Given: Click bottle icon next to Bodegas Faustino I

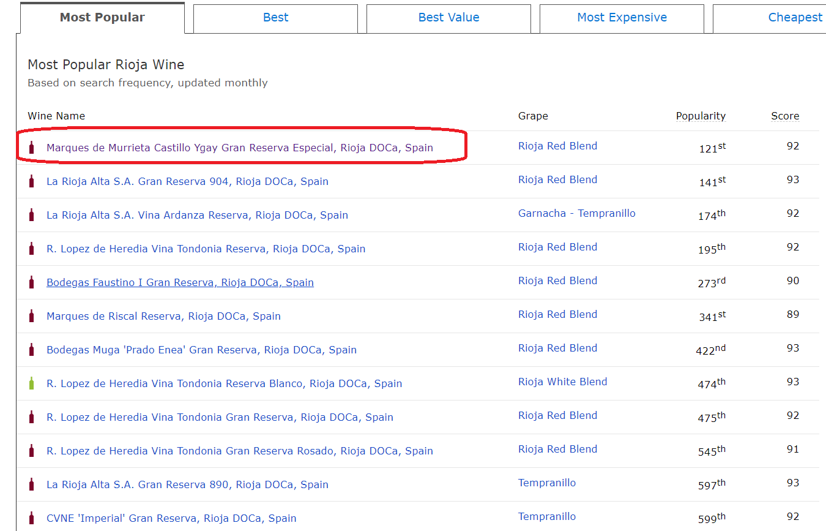Looking at the screenshot, I should tap(32, 282).
